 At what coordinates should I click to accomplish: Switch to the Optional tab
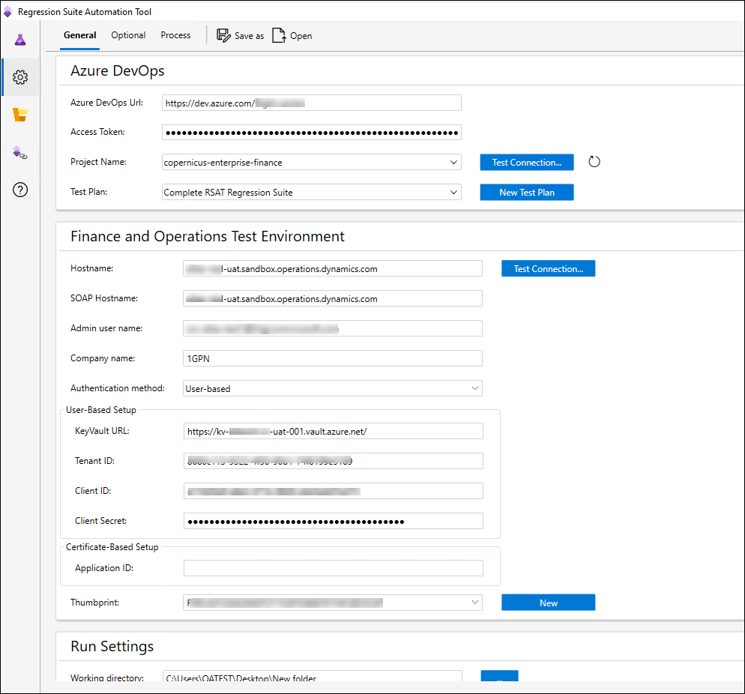[x=128, y=35]
